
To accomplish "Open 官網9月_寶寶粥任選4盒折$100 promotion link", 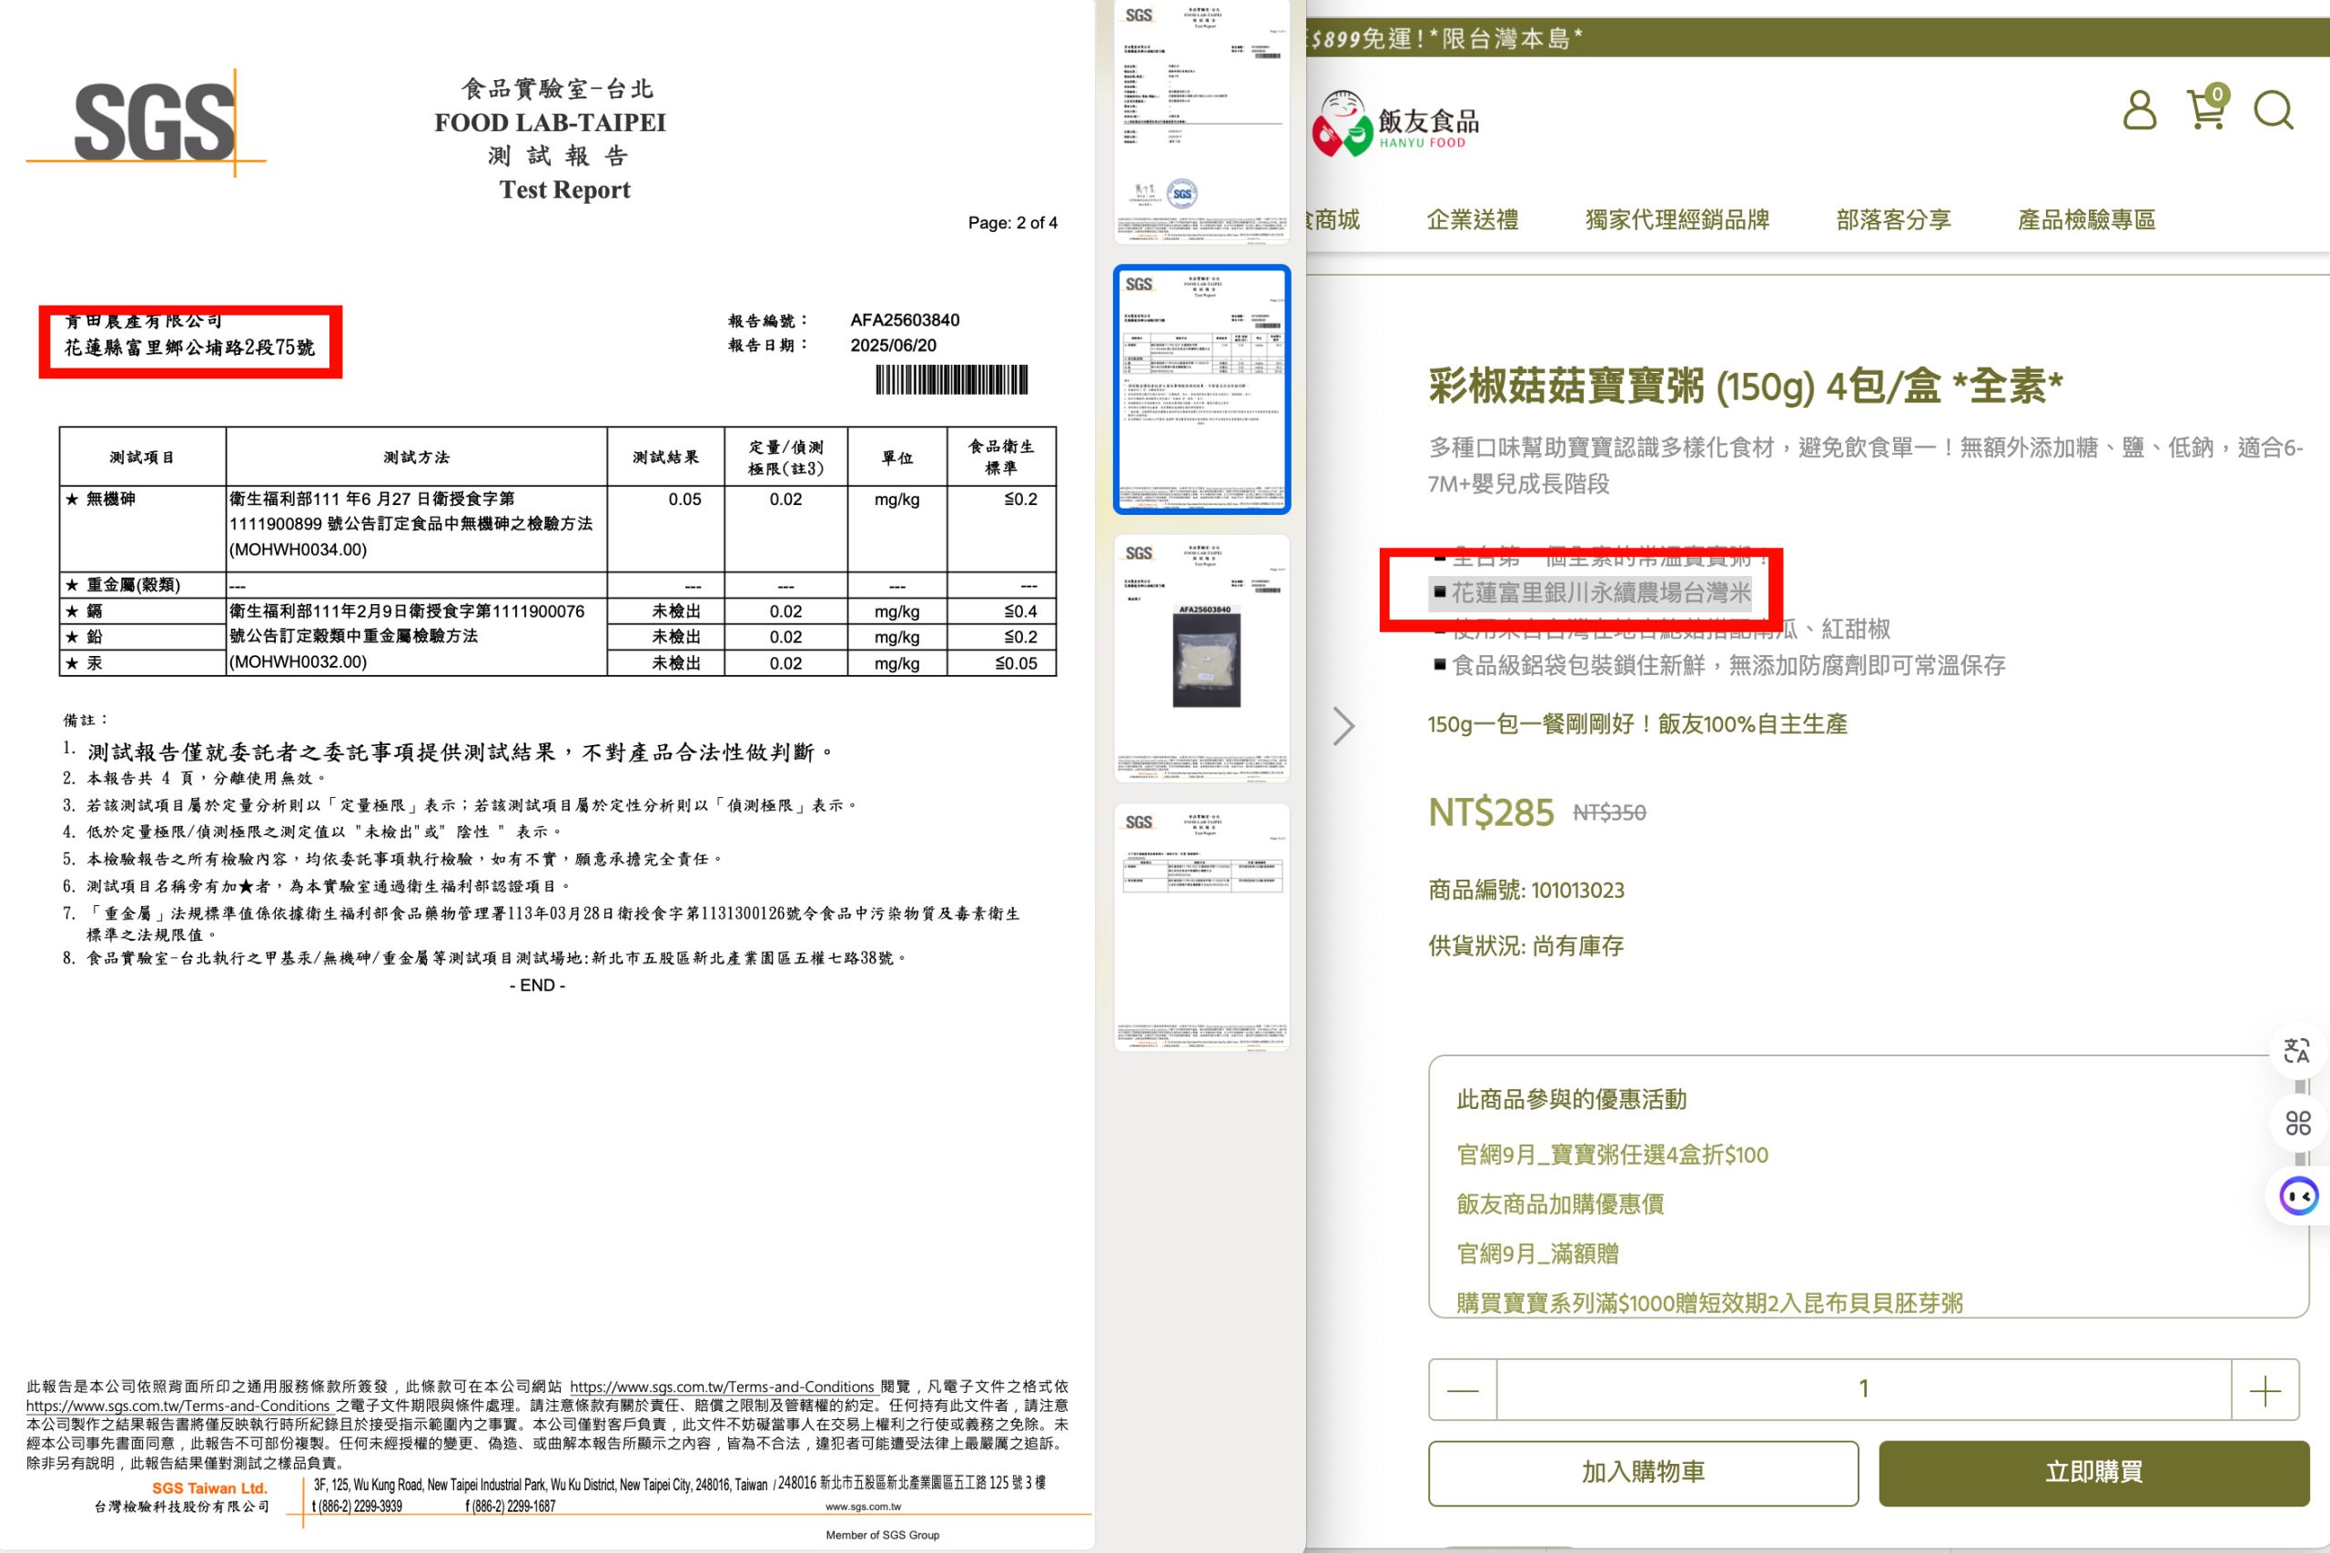I will 1612,1155.
